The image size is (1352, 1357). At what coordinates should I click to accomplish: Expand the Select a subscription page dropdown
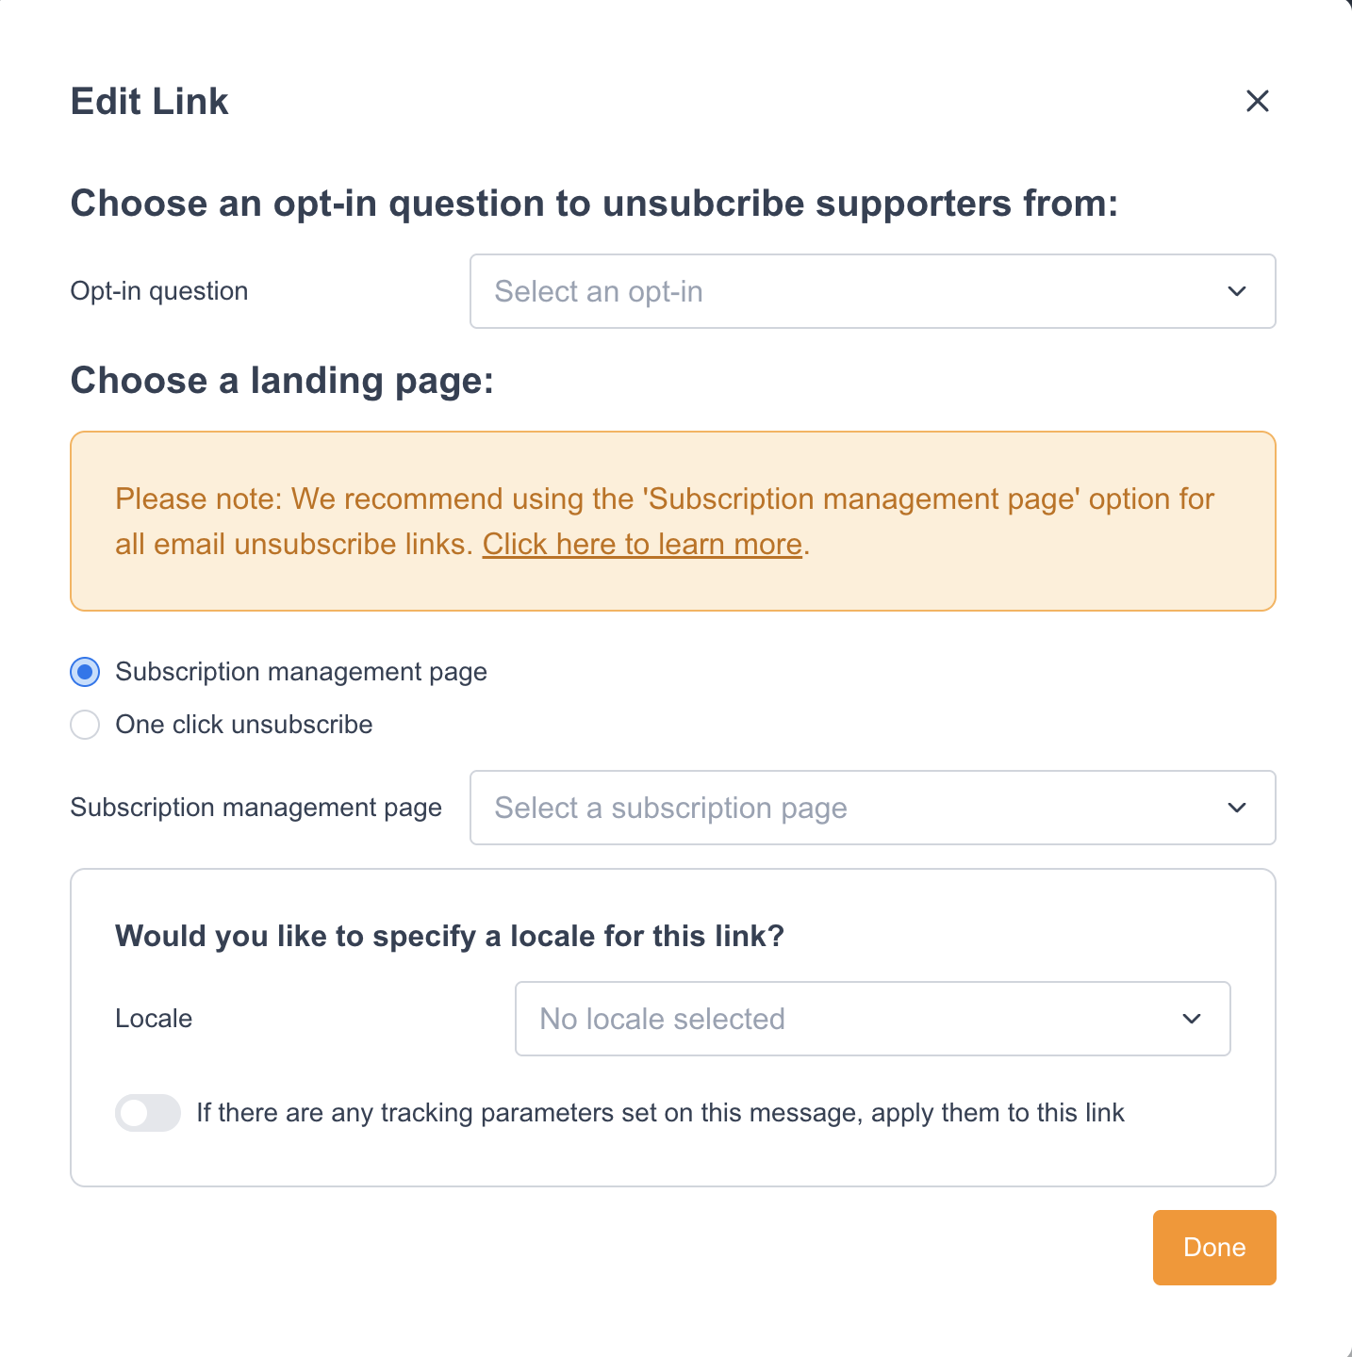[x=849, y=808]
